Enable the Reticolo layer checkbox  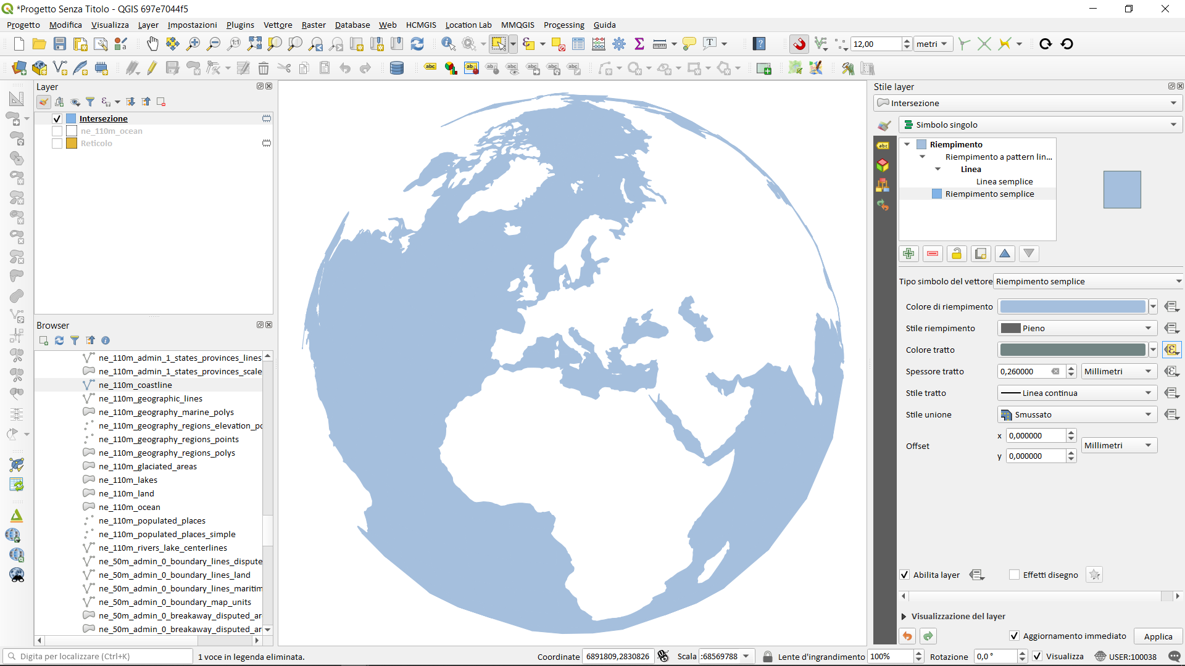tap(57, 143)
